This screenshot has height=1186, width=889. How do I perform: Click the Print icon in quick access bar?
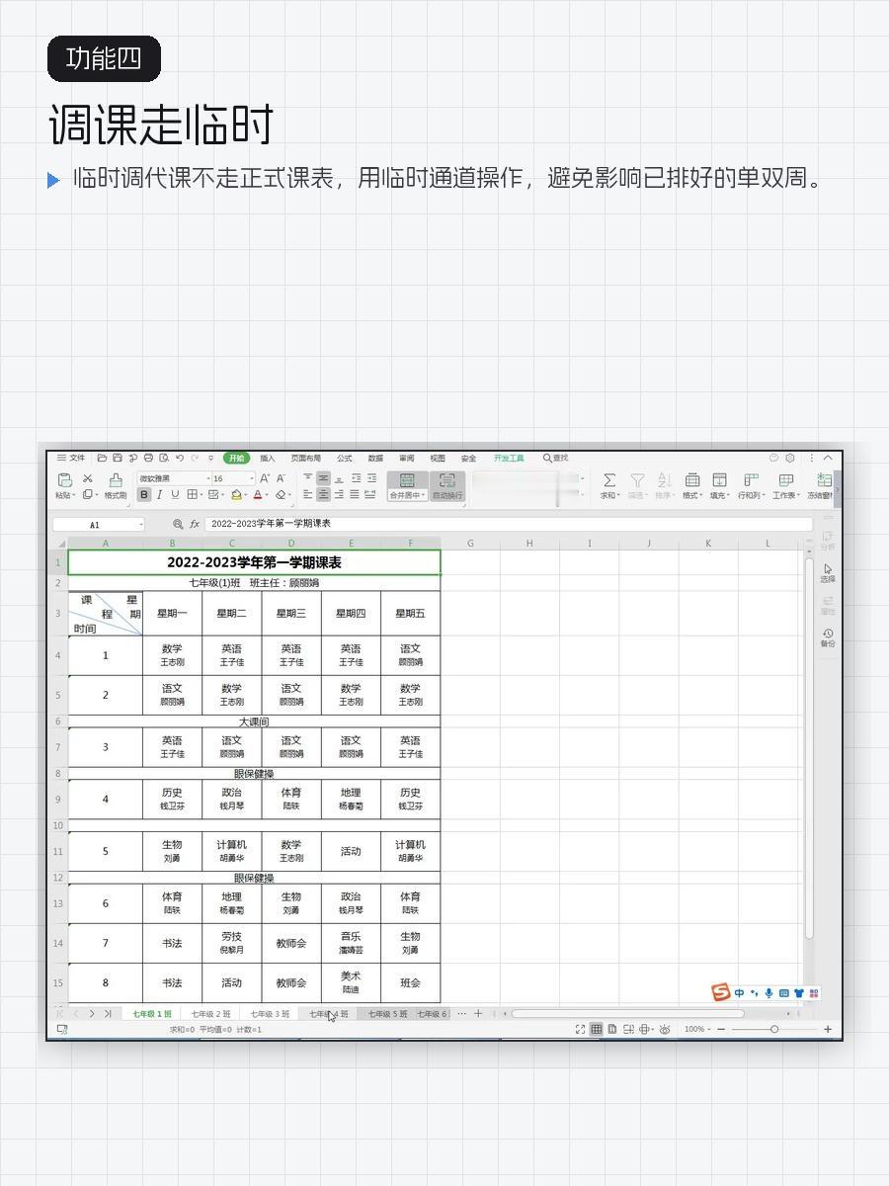pos(148,458)
